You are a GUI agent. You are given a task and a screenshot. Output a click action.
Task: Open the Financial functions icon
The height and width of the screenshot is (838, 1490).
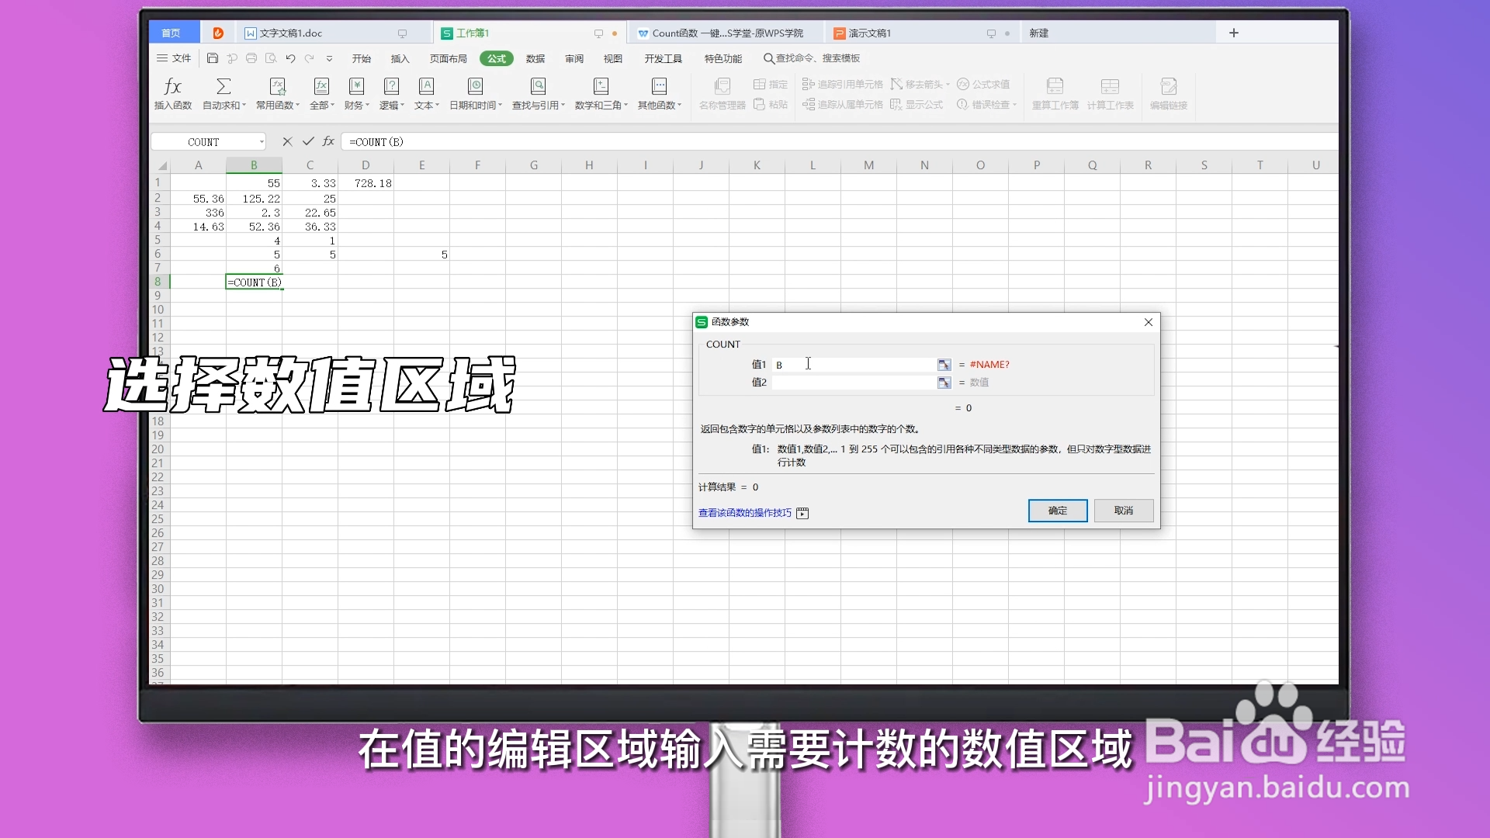click(356, 87)
